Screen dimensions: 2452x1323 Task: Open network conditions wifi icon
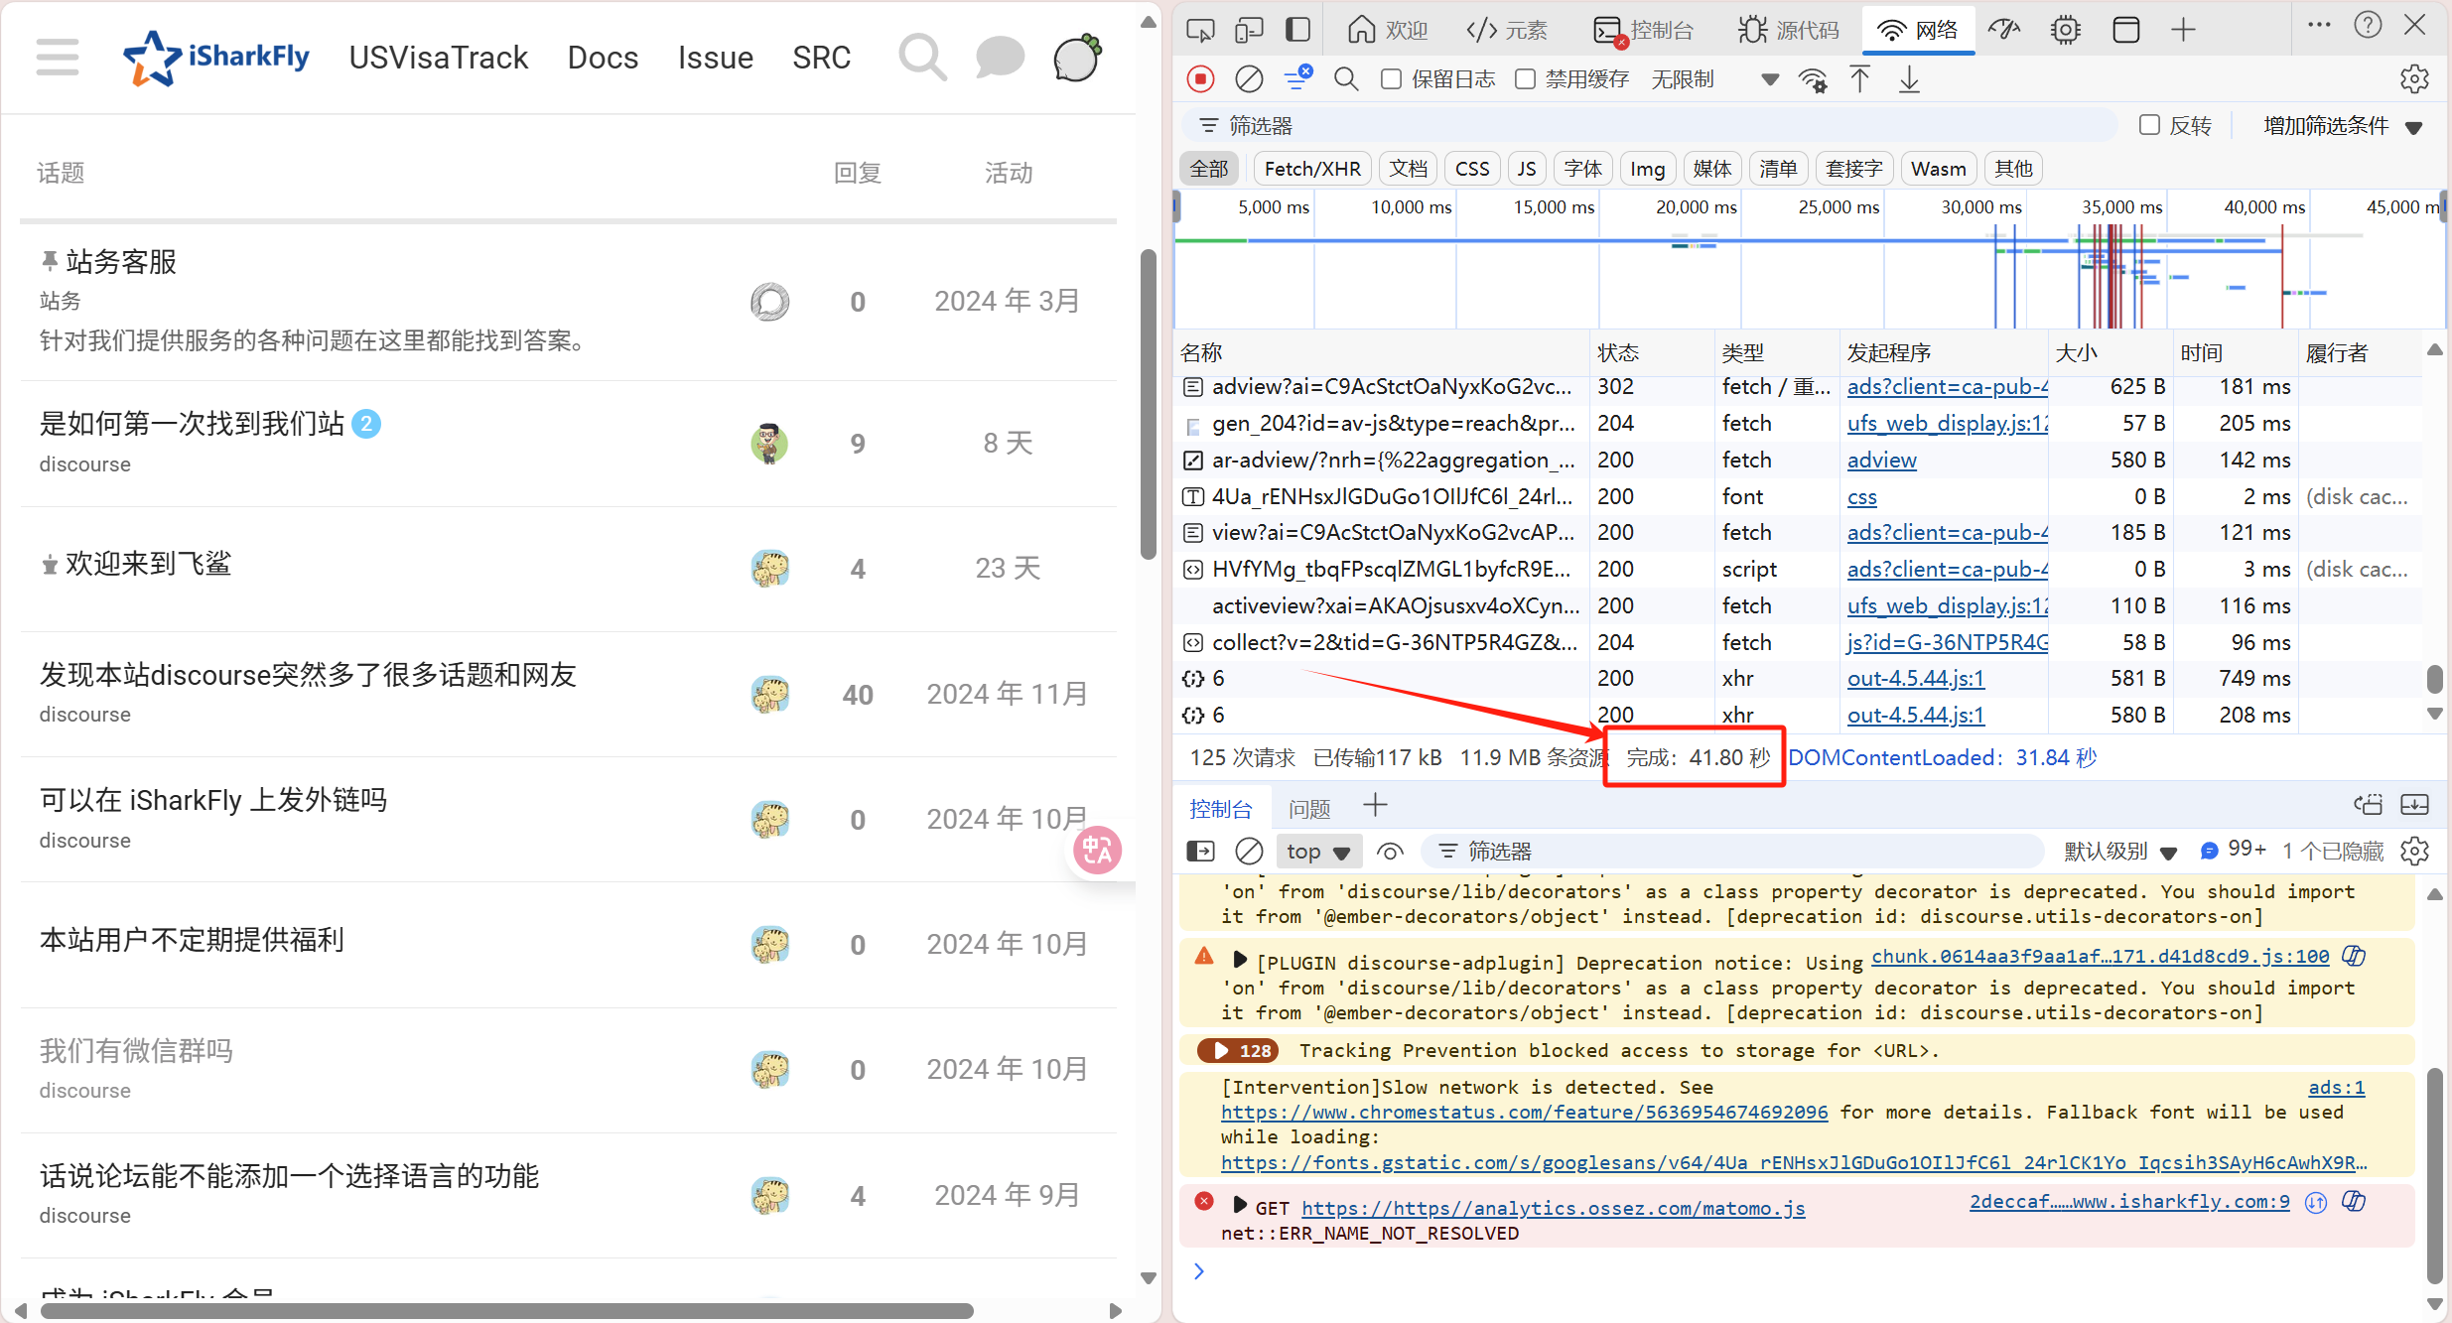tap(1813, 79)
